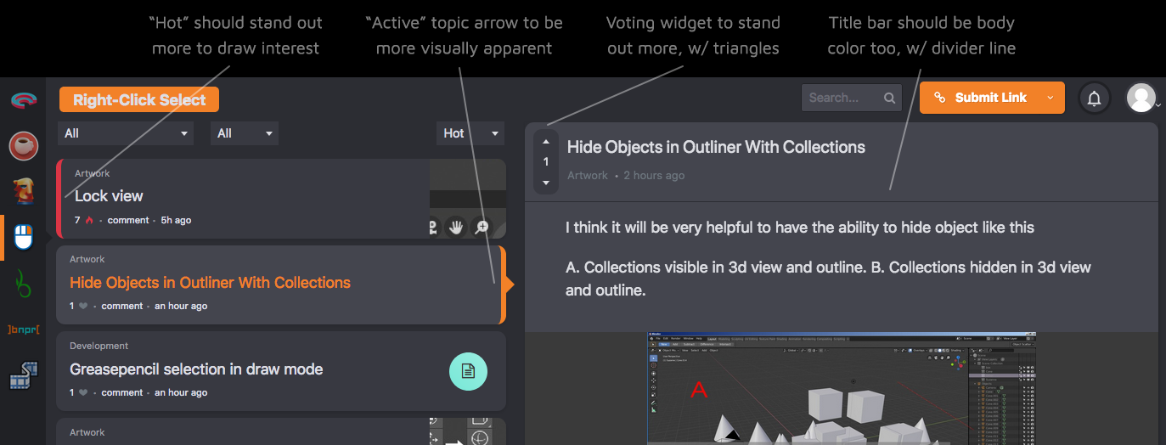Open the comment link on Greasepencil card
This screenshot has width=1166, height=445.
[x=122, y=393]
